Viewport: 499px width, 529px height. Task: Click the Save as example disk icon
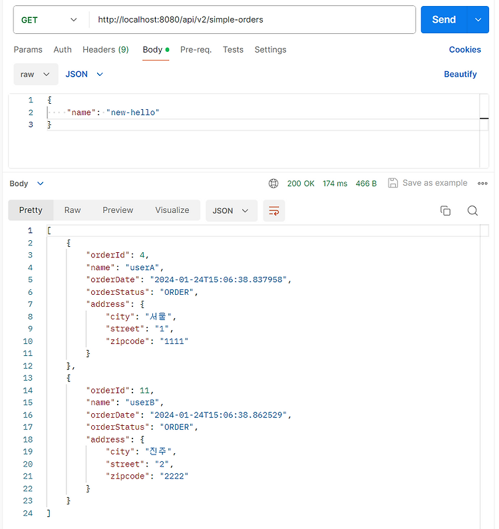(393, 183)
